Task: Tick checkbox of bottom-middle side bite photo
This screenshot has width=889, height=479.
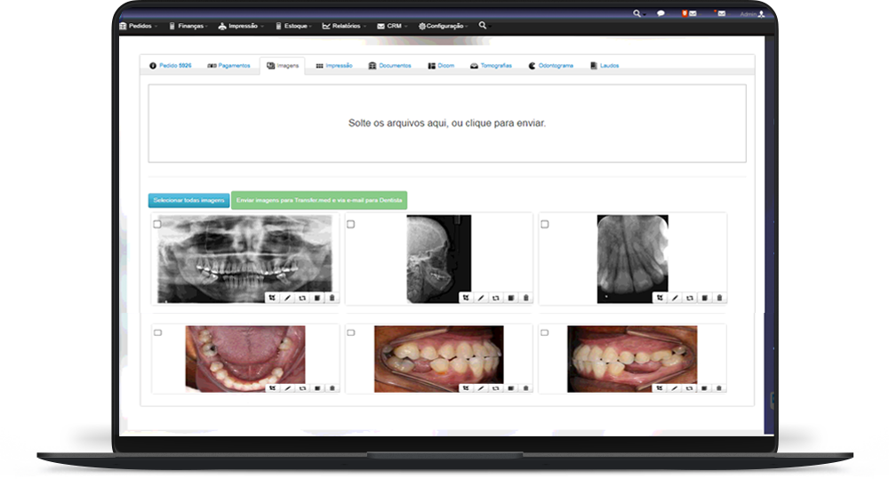Action: [x=351, y=332]
